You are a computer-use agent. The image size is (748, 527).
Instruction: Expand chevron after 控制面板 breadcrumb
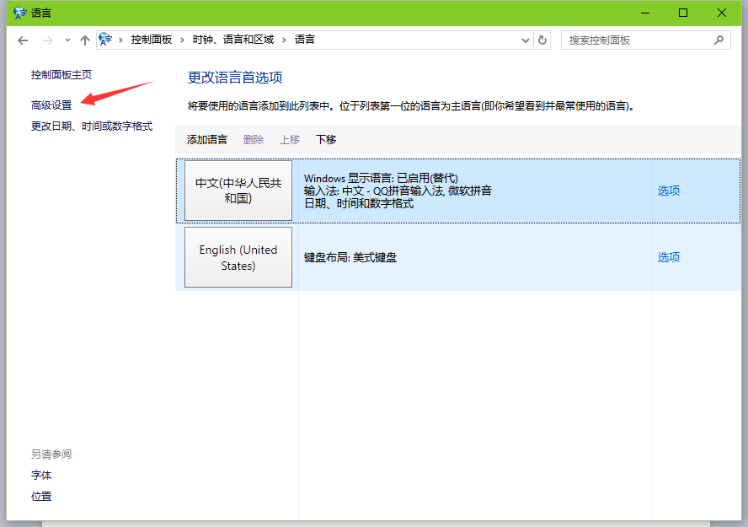tap(181, 40)
